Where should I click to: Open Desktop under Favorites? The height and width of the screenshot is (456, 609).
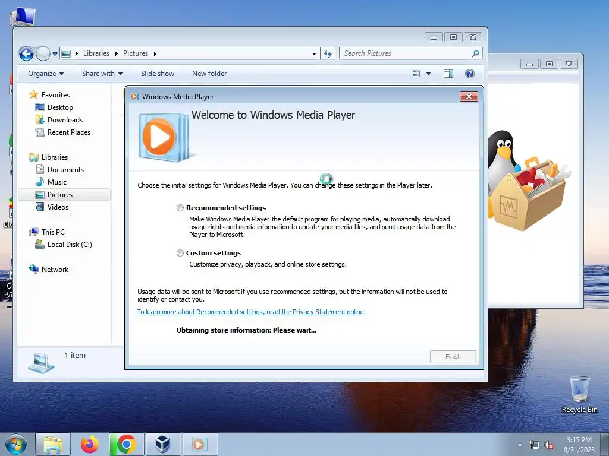tap(60, 107)
